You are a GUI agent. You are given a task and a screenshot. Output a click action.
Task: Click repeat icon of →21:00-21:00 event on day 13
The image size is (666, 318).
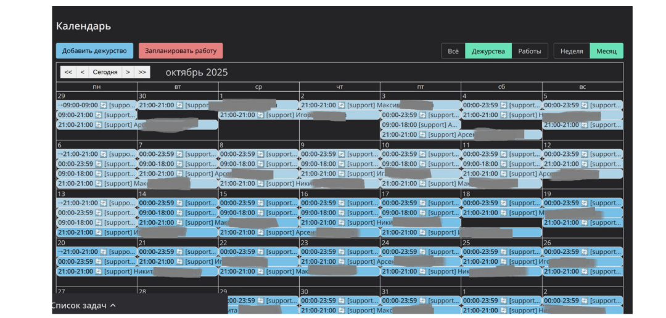pyautogui.click(x=103, y=203)
